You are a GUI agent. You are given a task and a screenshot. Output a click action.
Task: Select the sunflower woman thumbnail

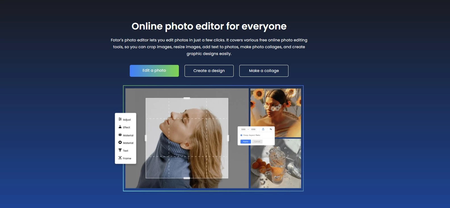[275, 113]
